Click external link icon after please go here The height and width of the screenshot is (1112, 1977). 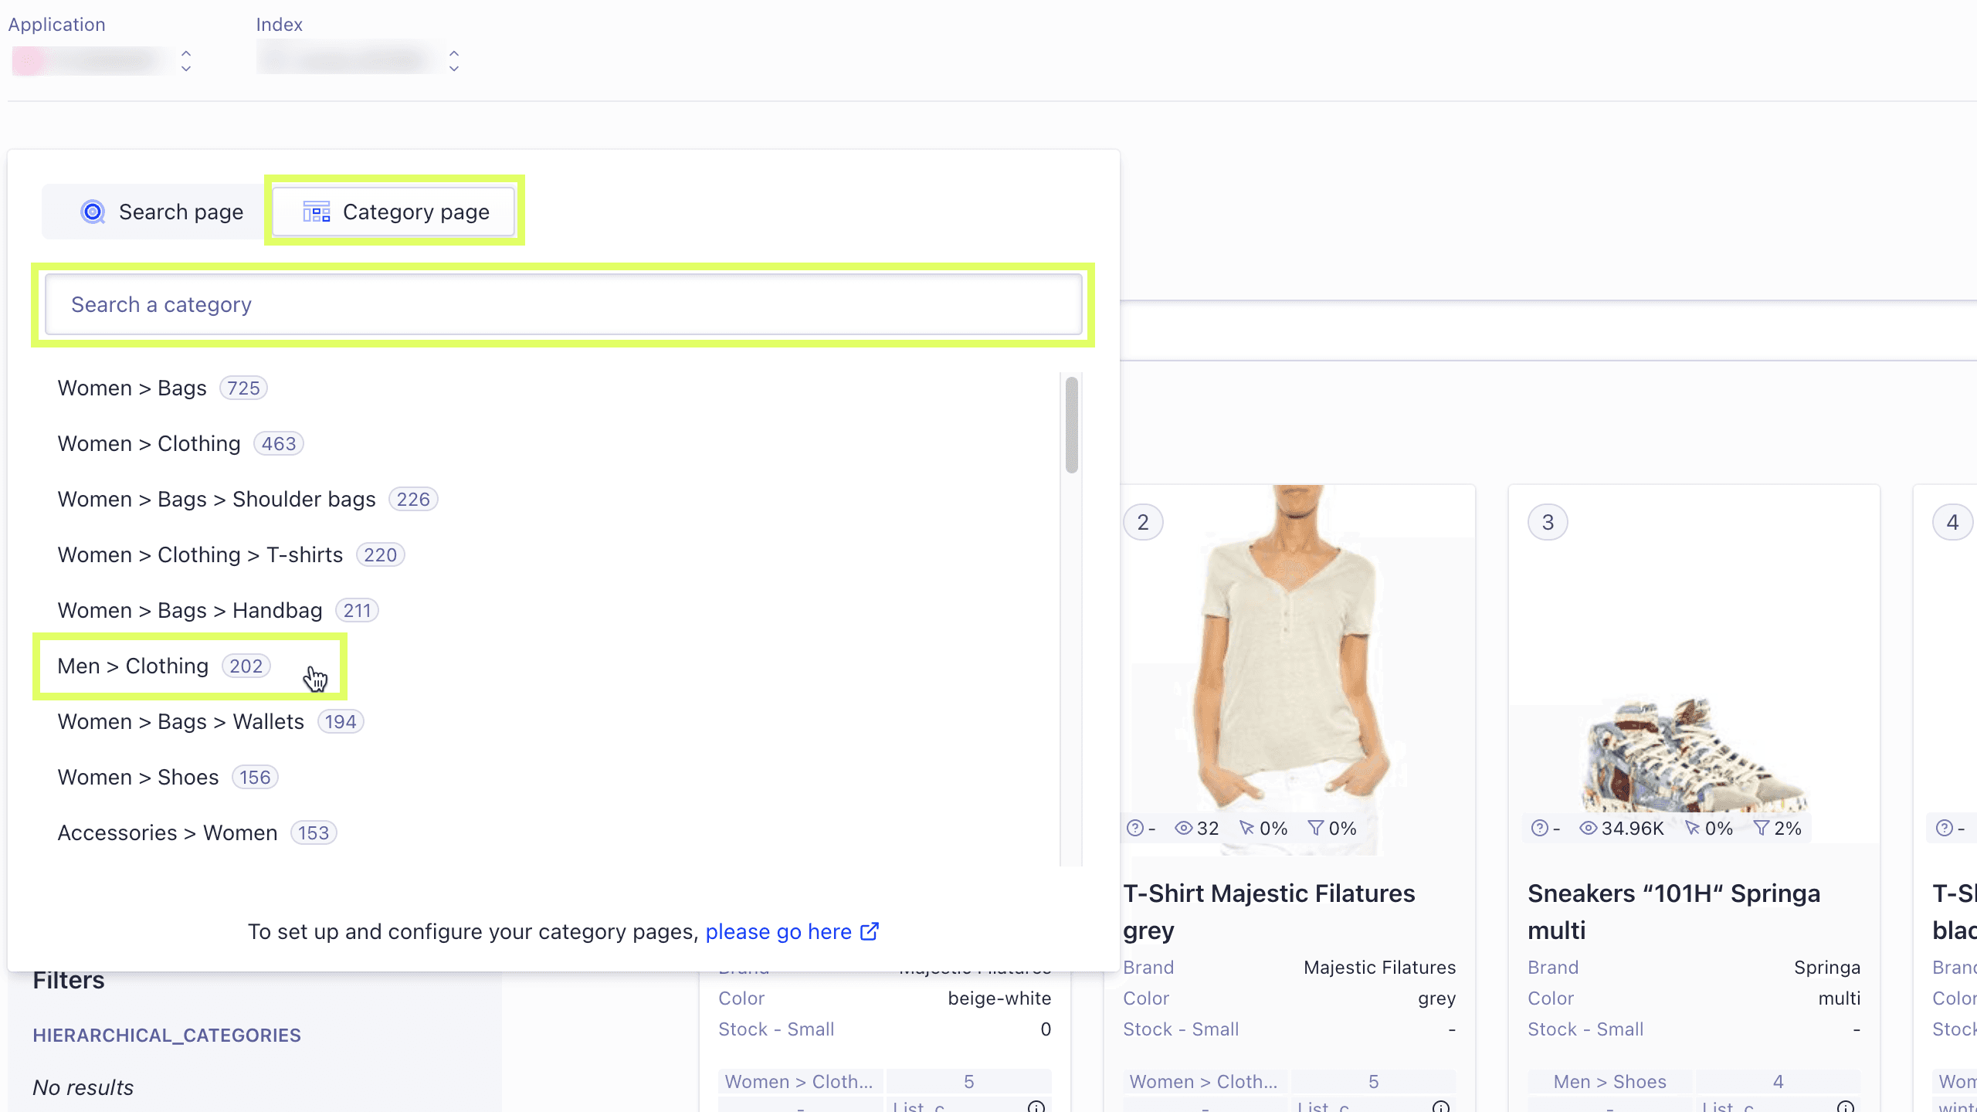(870, 931)
